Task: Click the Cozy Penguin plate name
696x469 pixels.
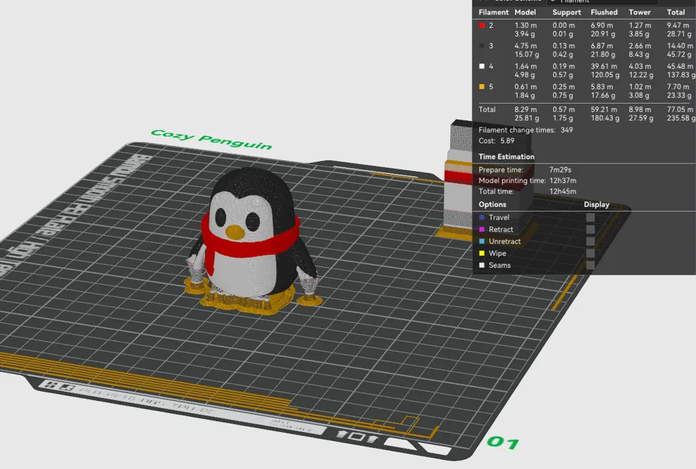Action: [212, 139]
